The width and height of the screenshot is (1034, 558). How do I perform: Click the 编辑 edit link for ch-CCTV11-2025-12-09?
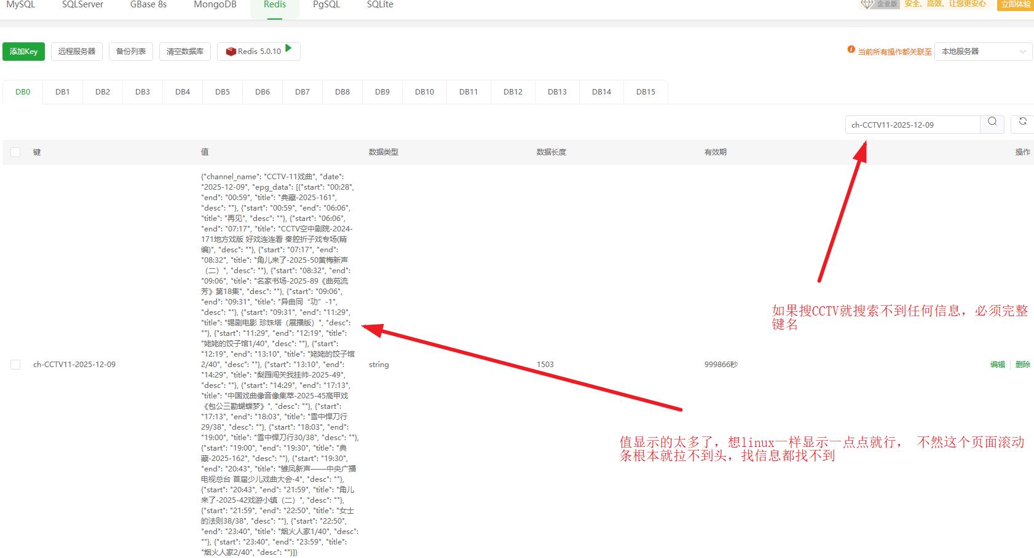pyautogui.click(x=998, y=365)
